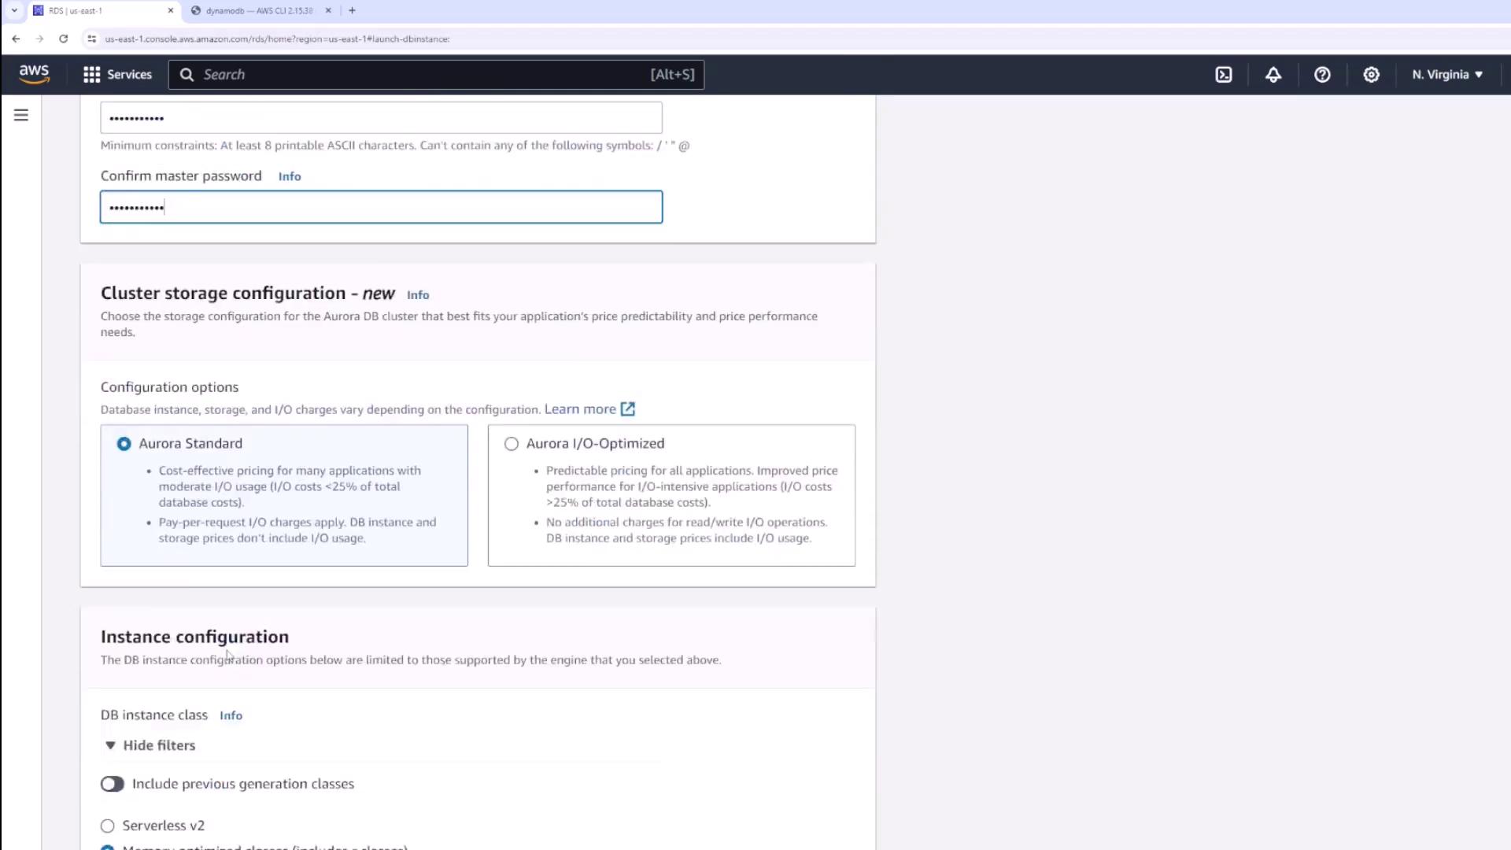Open AWS CloudShell icon in header
The image size is (1511, 850).
[1224, 75]
